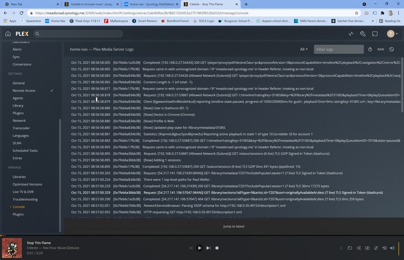
Task: Toggle repeat in the player bar
Action: coord(349,248)
